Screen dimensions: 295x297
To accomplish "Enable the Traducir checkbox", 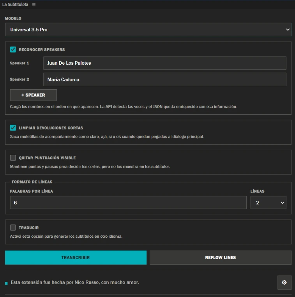I will pos(13,228).
